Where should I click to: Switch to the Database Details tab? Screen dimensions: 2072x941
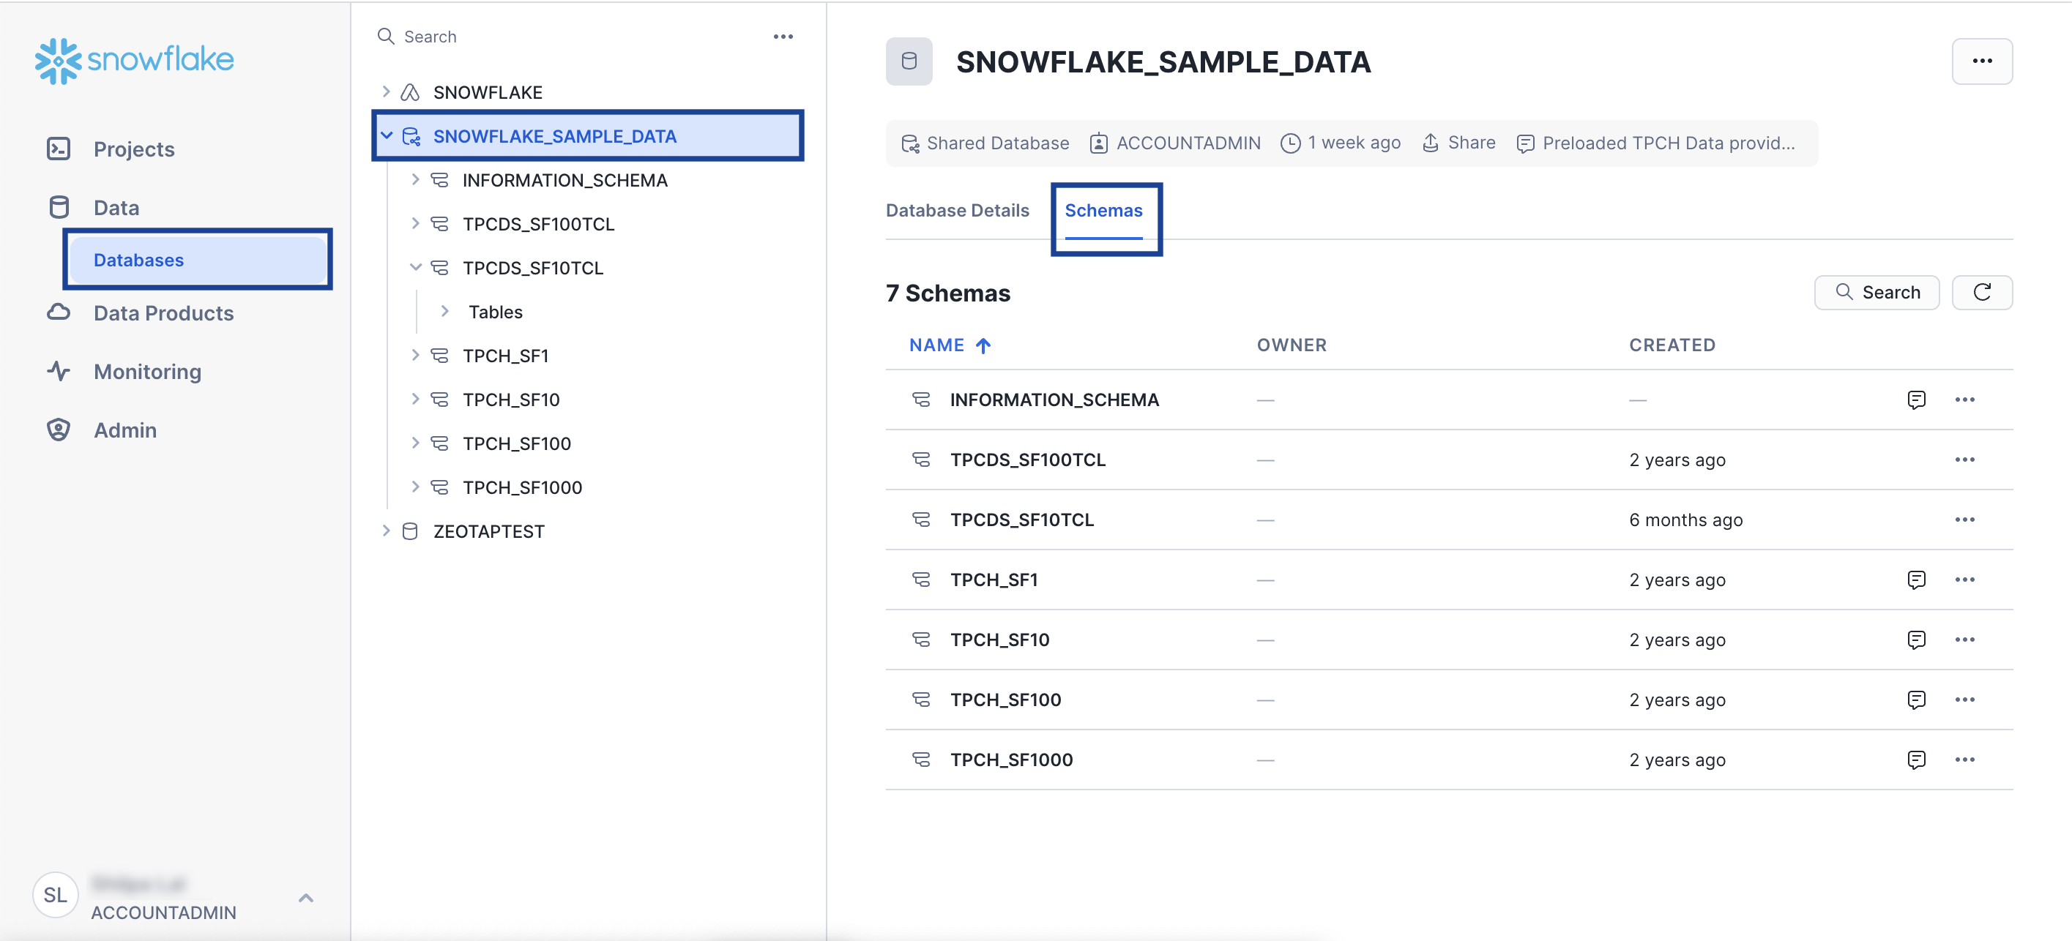pyautogui.click(x=957, y=211)
